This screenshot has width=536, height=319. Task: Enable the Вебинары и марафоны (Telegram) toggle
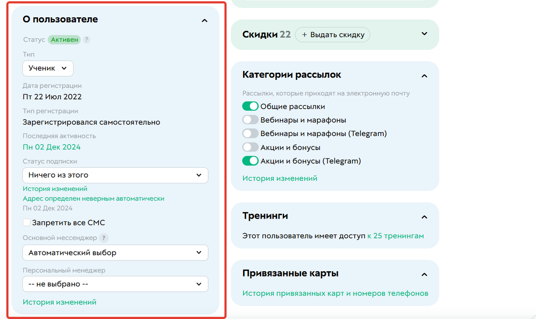coord(251,133)
